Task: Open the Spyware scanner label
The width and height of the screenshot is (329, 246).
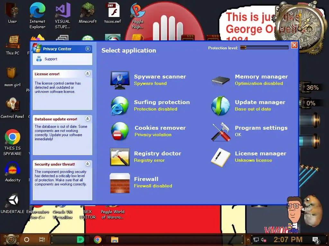Action: [160, 77]
